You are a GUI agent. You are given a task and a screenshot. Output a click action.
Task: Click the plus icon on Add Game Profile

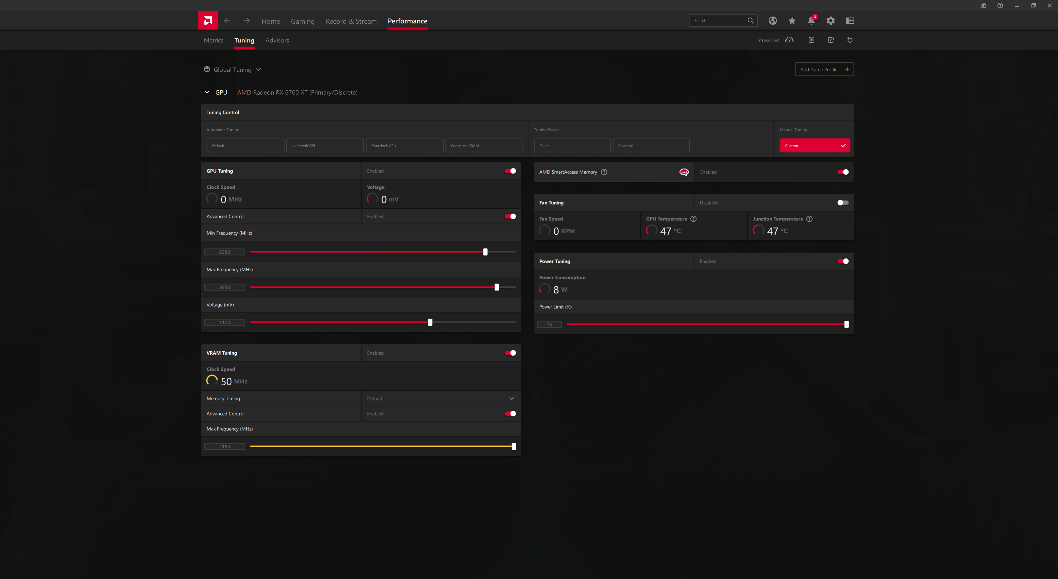pos(847,69)
